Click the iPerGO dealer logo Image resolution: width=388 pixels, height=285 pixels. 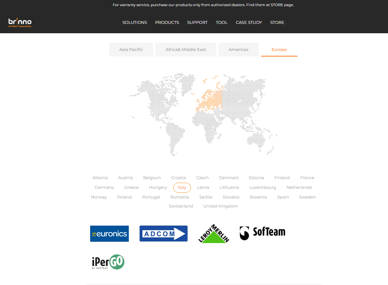click(108, 262)
